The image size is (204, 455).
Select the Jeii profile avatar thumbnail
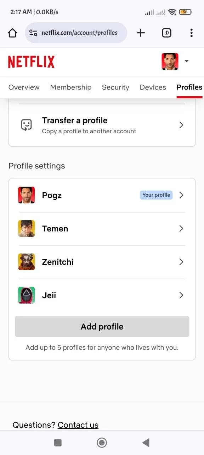tap(27, 295)
